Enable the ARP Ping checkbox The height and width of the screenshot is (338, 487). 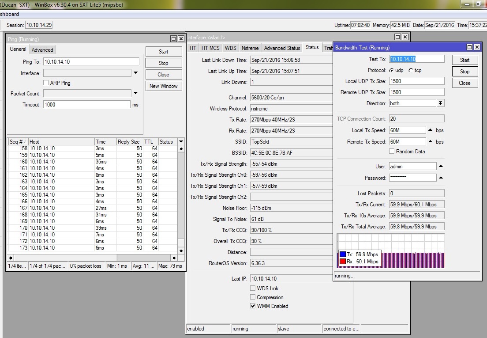pos(46,83)
